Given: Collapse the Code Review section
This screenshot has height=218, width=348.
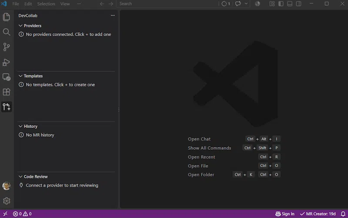Looking at the screenshot, I should click(66, 177).
